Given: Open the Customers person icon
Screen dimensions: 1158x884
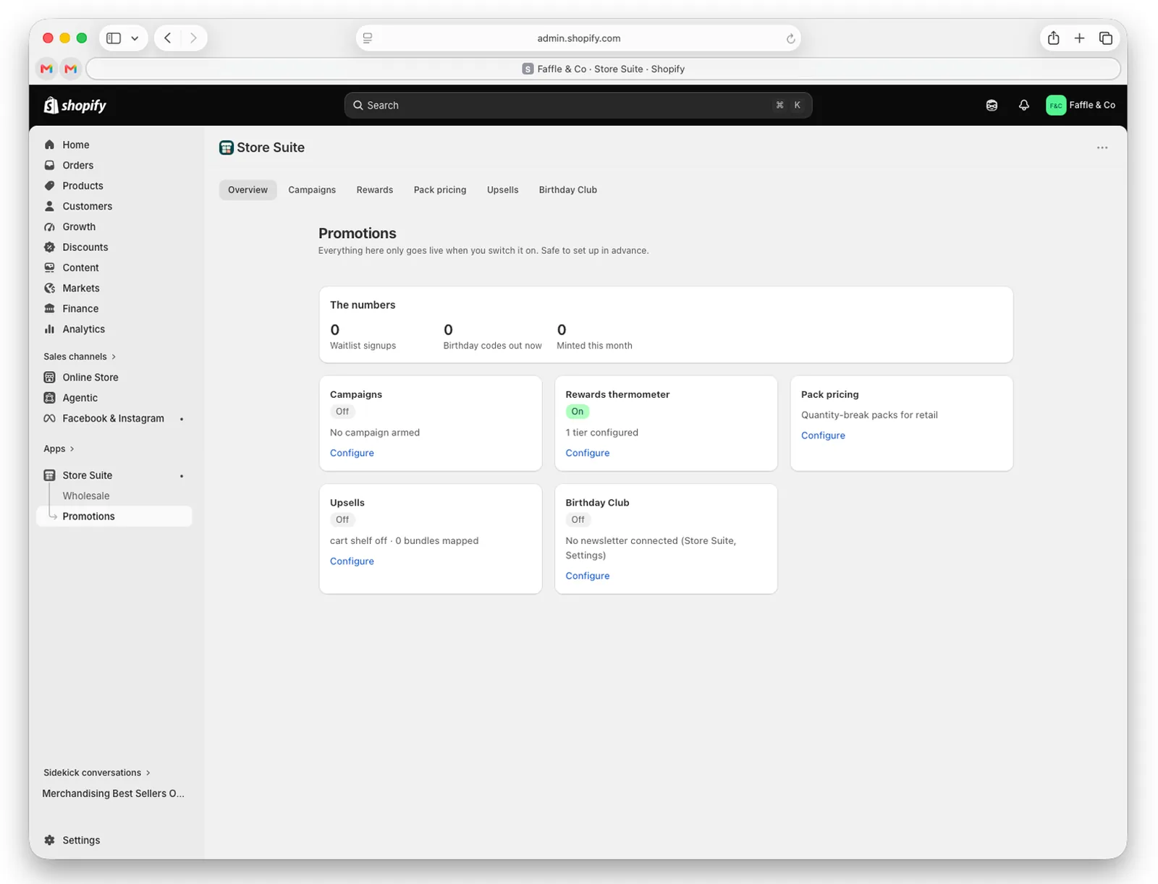Looking at the screenshot, I should 49,206.
